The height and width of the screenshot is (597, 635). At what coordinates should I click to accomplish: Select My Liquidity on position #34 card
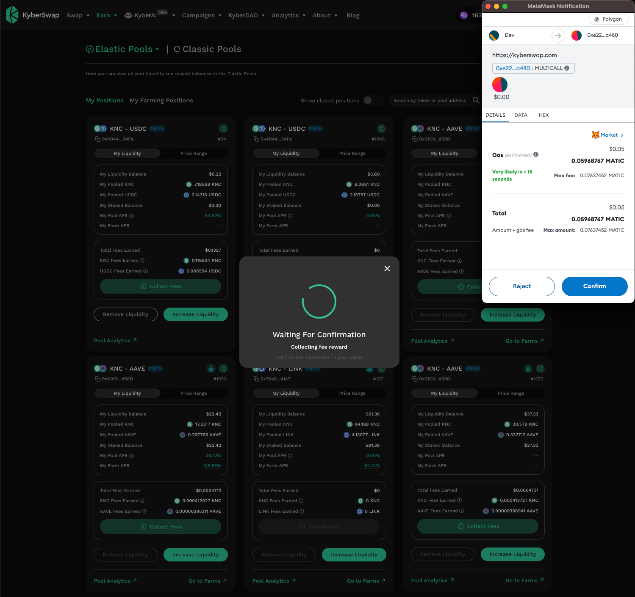128,153
